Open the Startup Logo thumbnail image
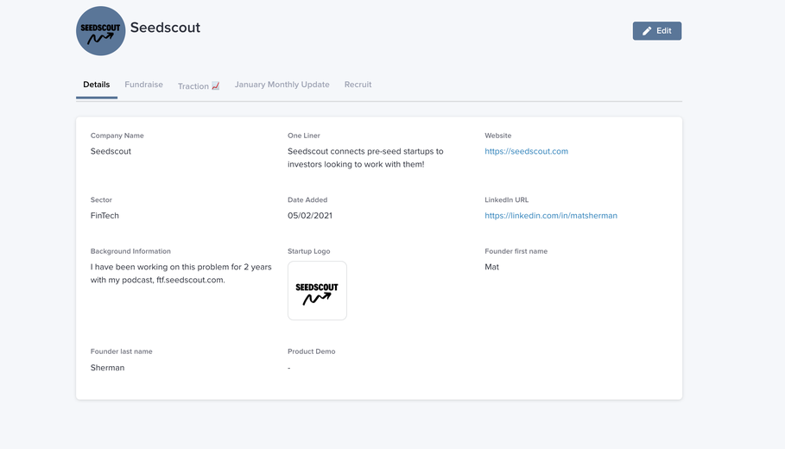This screenshot has height=449, width=785. click(x=317, y=290)
